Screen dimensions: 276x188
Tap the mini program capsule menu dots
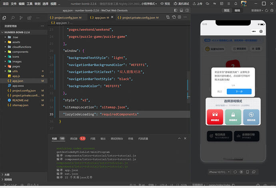pyautogui.click(x=254, y=31)
